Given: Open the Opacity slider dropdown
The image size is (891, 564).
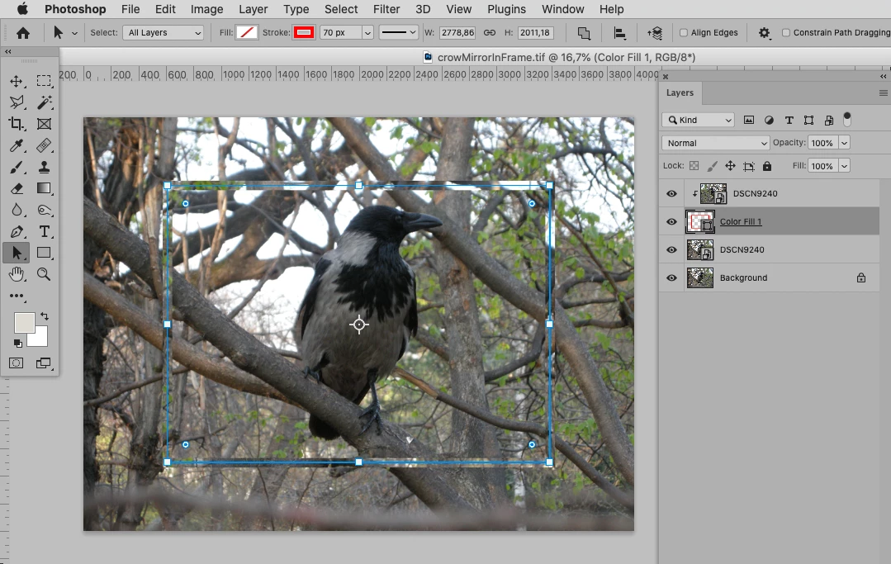Looking at the screenshot, I should pos(845,143).
